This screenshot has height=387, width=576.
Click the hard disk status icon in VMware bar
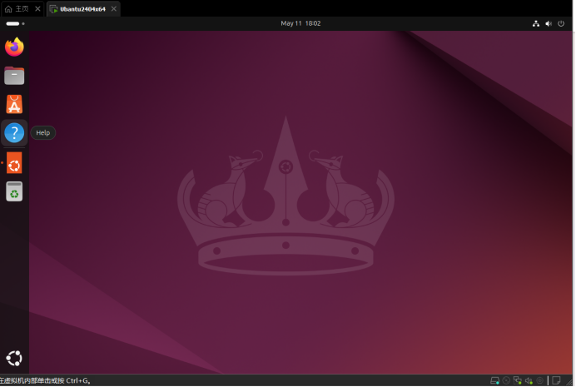(494, 381)
